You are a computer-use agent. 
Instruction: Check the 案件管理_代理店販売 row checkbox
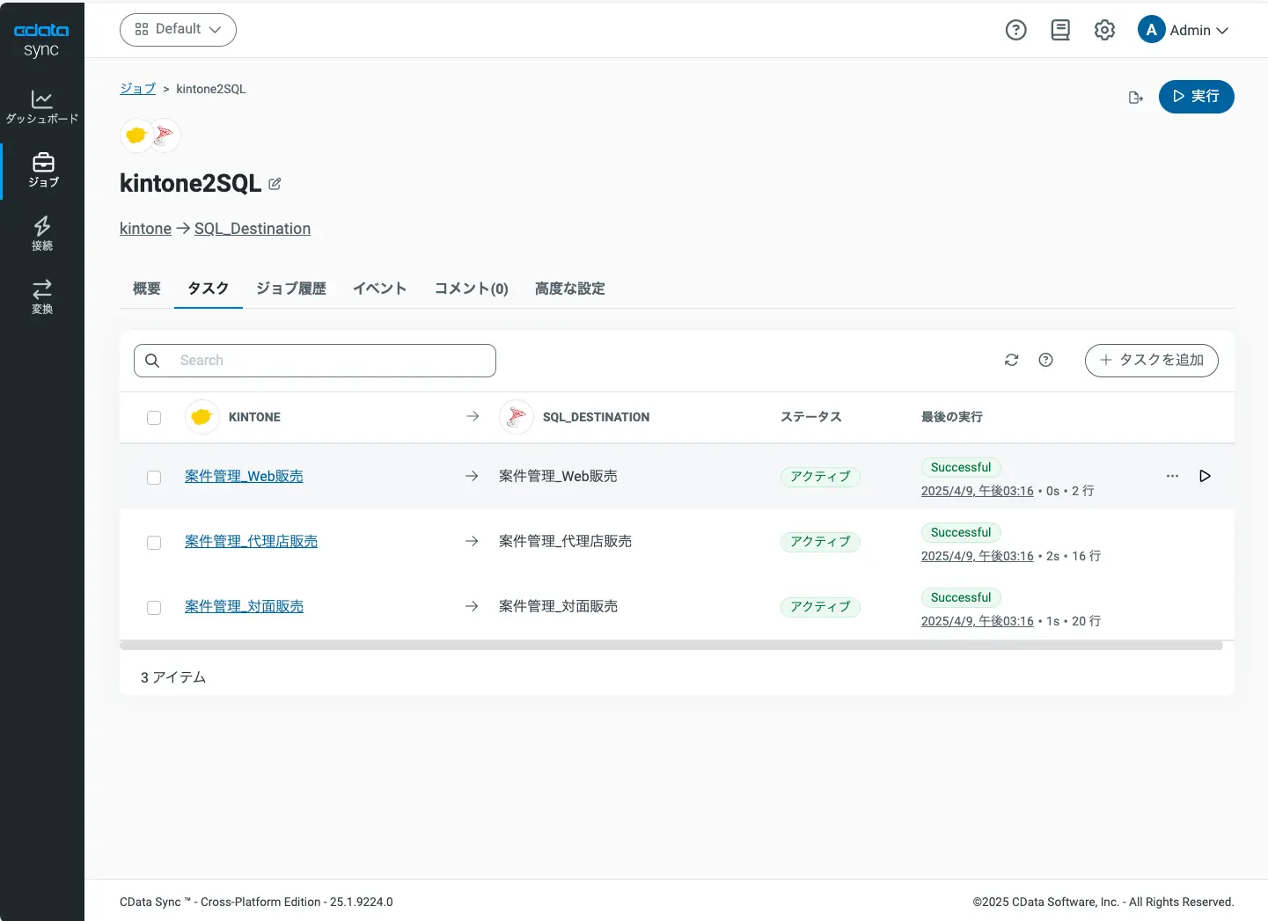(x=154, y=543)
